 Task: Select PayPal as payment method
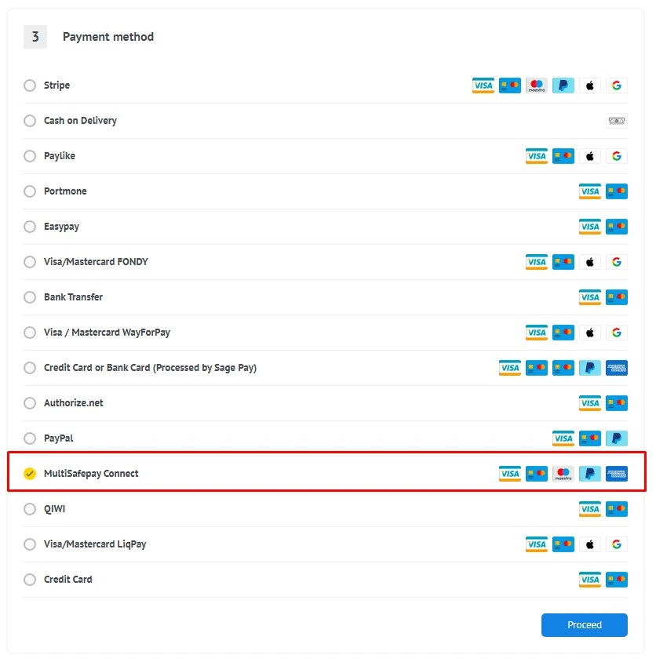click(x=29, y=438)
